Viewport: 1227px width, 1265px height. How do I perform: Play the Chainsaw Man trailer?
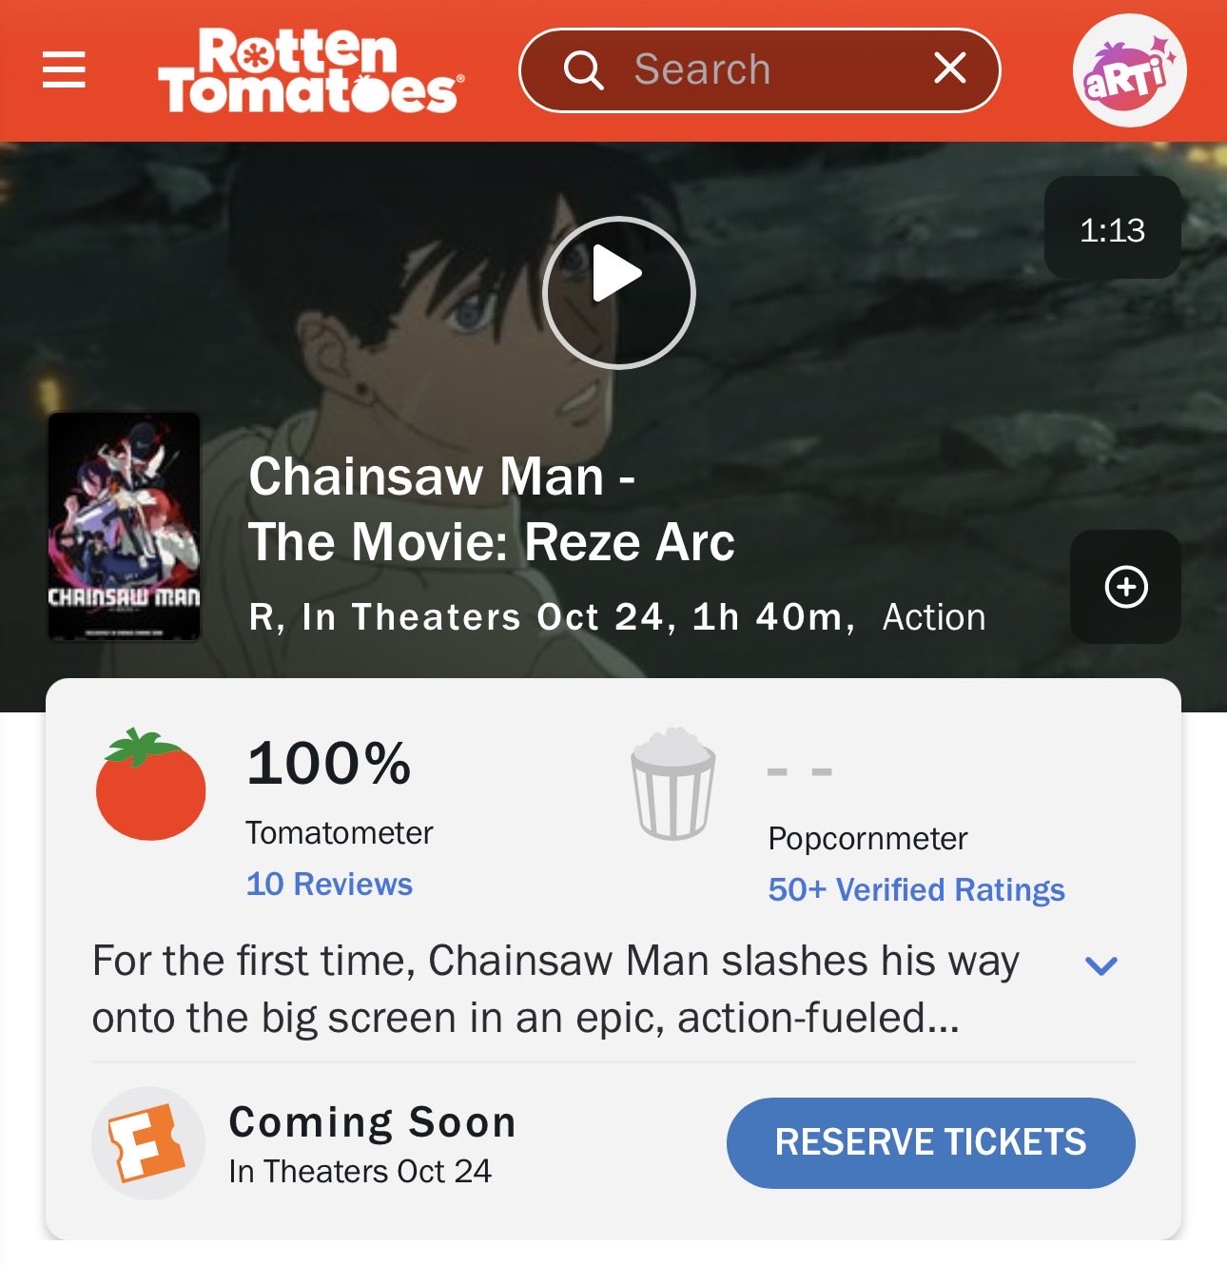tap(618, 293)
